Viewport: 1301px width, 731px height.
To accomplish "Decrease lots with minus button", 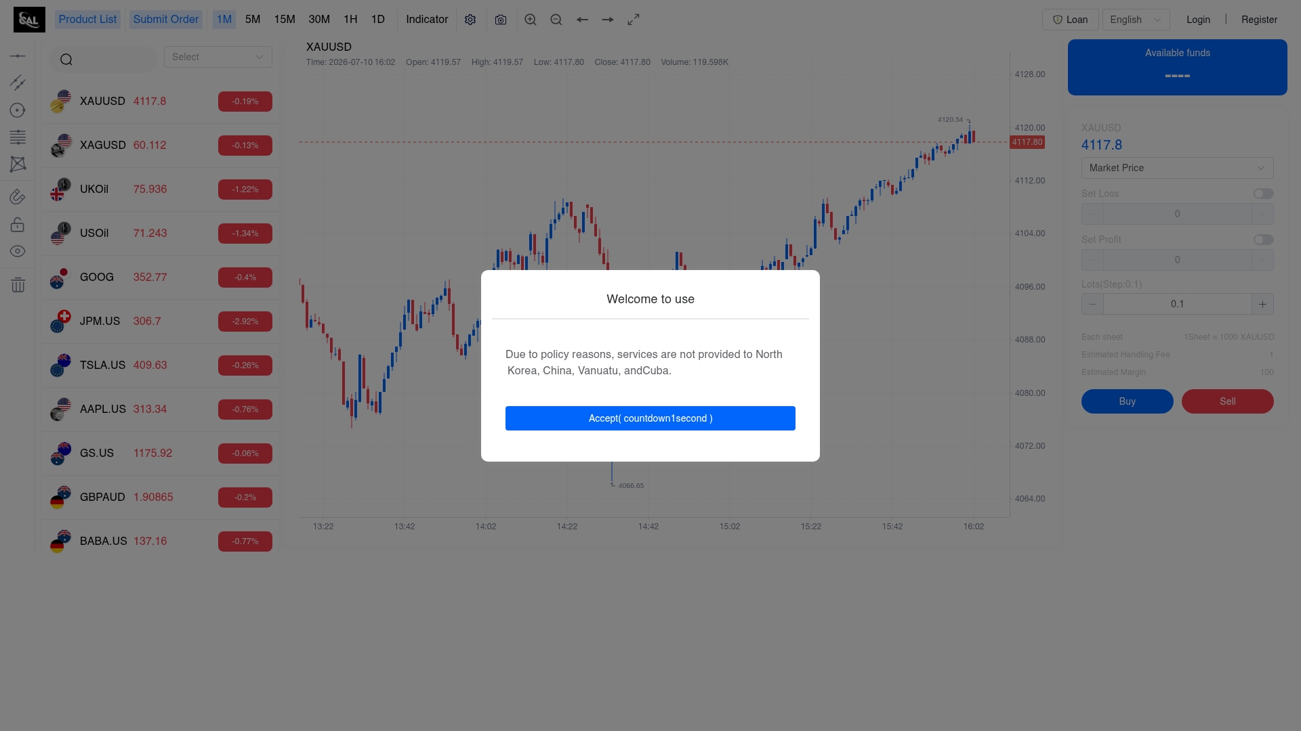I will tap(1092, 304).
